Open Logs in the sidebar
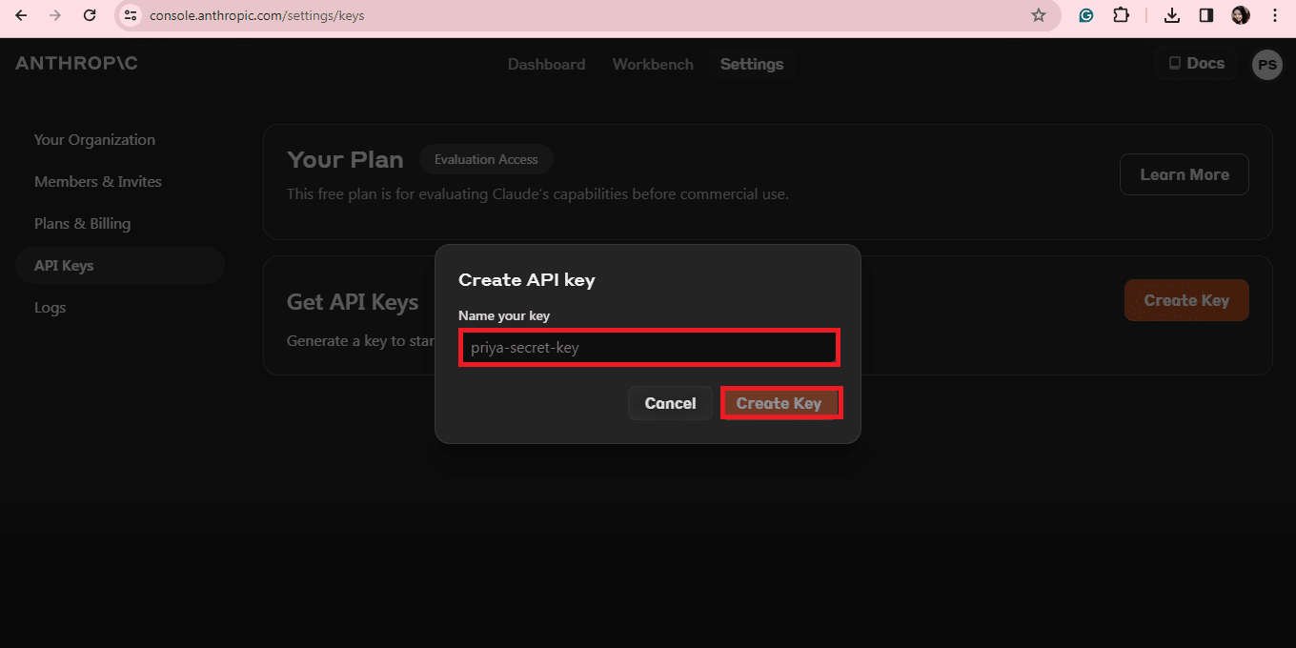The width and height of the screenshot is (1296, 648). (x=50, y=308)
